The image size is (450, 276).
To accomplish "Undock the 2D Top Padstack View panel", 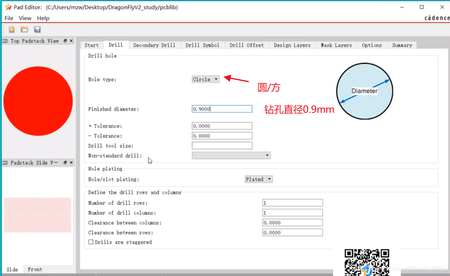I will 65,41.
